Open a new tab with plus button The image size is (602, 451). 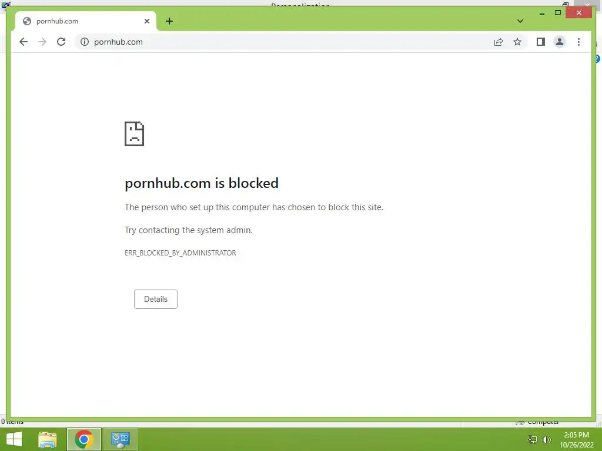(x=169, y=21)
